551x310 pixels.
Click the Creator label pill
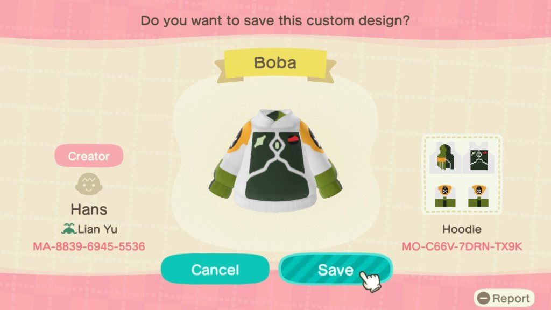[89, 156]
